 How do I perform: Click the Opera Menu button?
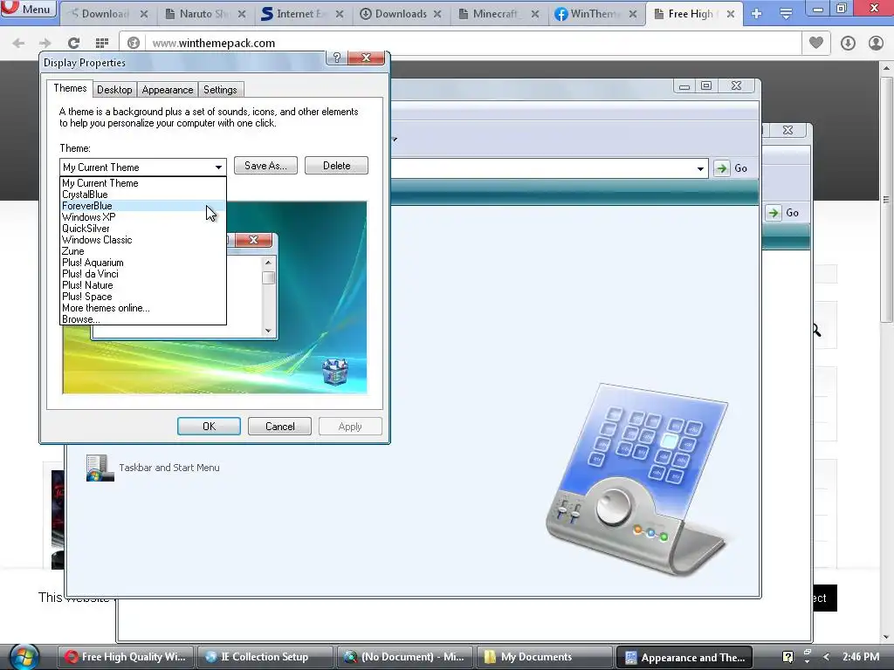29,9
